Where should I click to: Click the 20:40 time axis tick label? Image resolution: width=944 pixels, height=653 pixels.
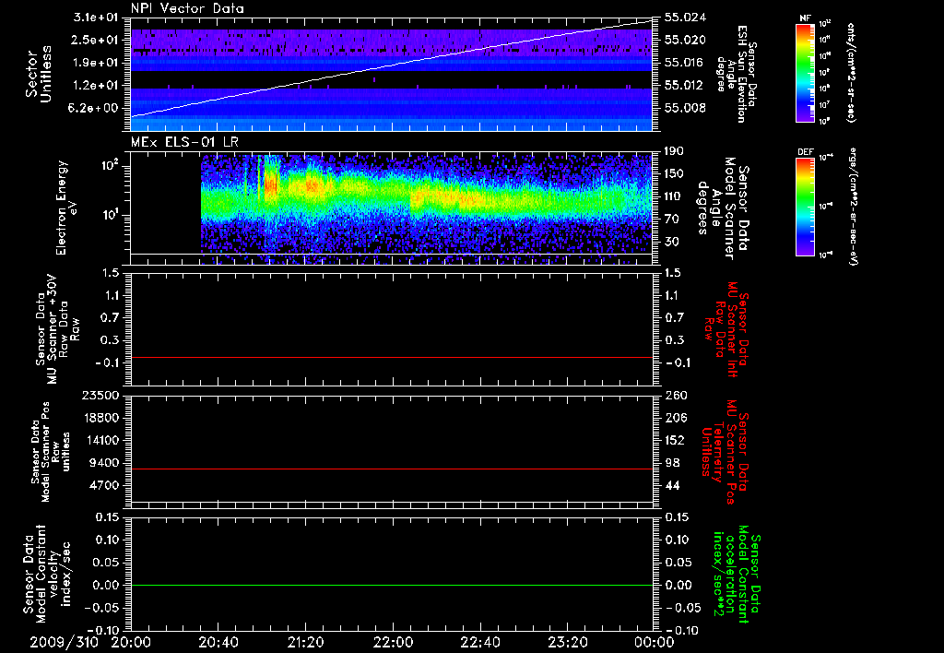[x=218, y=640]
